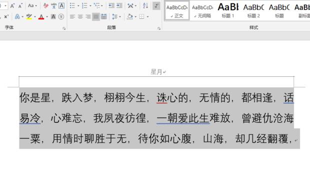Click the 星月 header text
This screenshot has width=310, height=191.
(156, 72)
